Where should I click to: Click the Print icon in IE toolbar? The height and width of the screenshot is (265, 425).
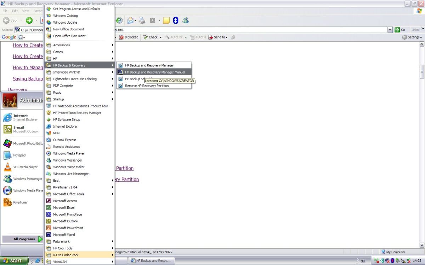[x=142, y=20]
